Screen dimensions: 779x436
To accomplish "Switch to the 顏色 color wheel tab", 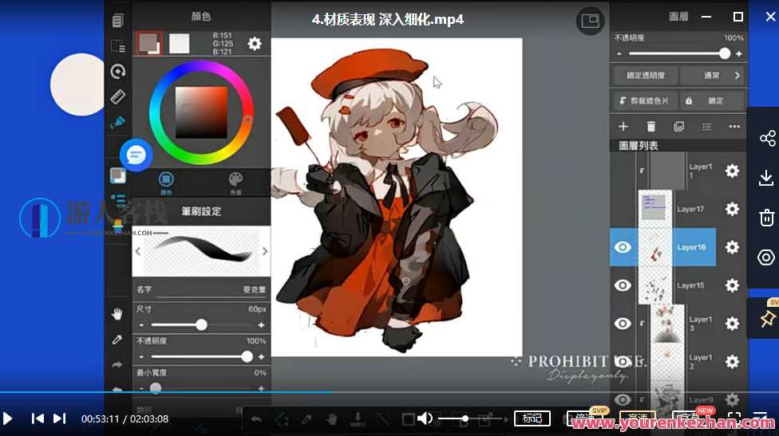I will (166, 183).
